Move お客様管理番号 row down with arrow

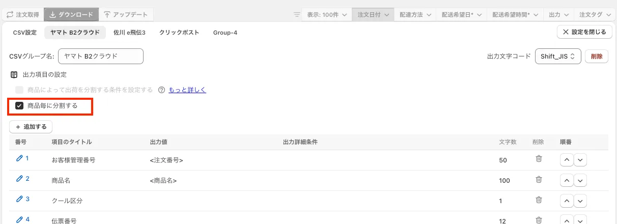pos(580,160)
